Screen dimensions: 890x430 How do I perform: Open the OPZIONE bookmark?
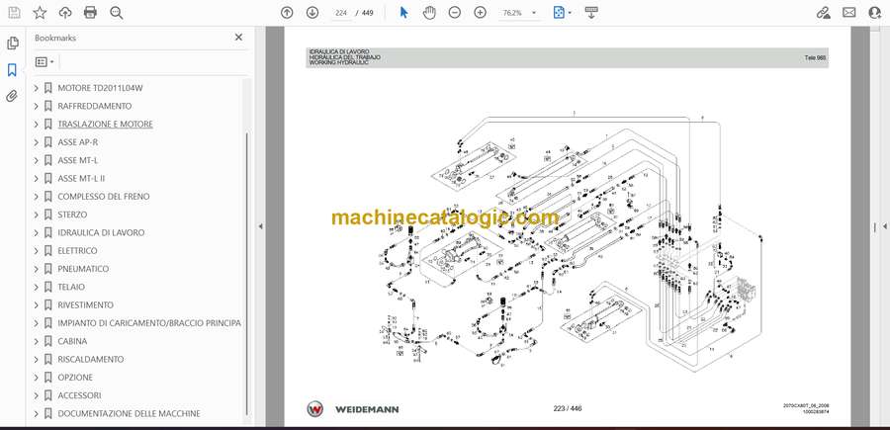tap(75, 378)
